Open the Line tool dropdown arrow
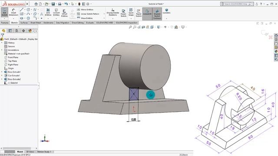This screenshot has width=278, height=156. [25, 10]
